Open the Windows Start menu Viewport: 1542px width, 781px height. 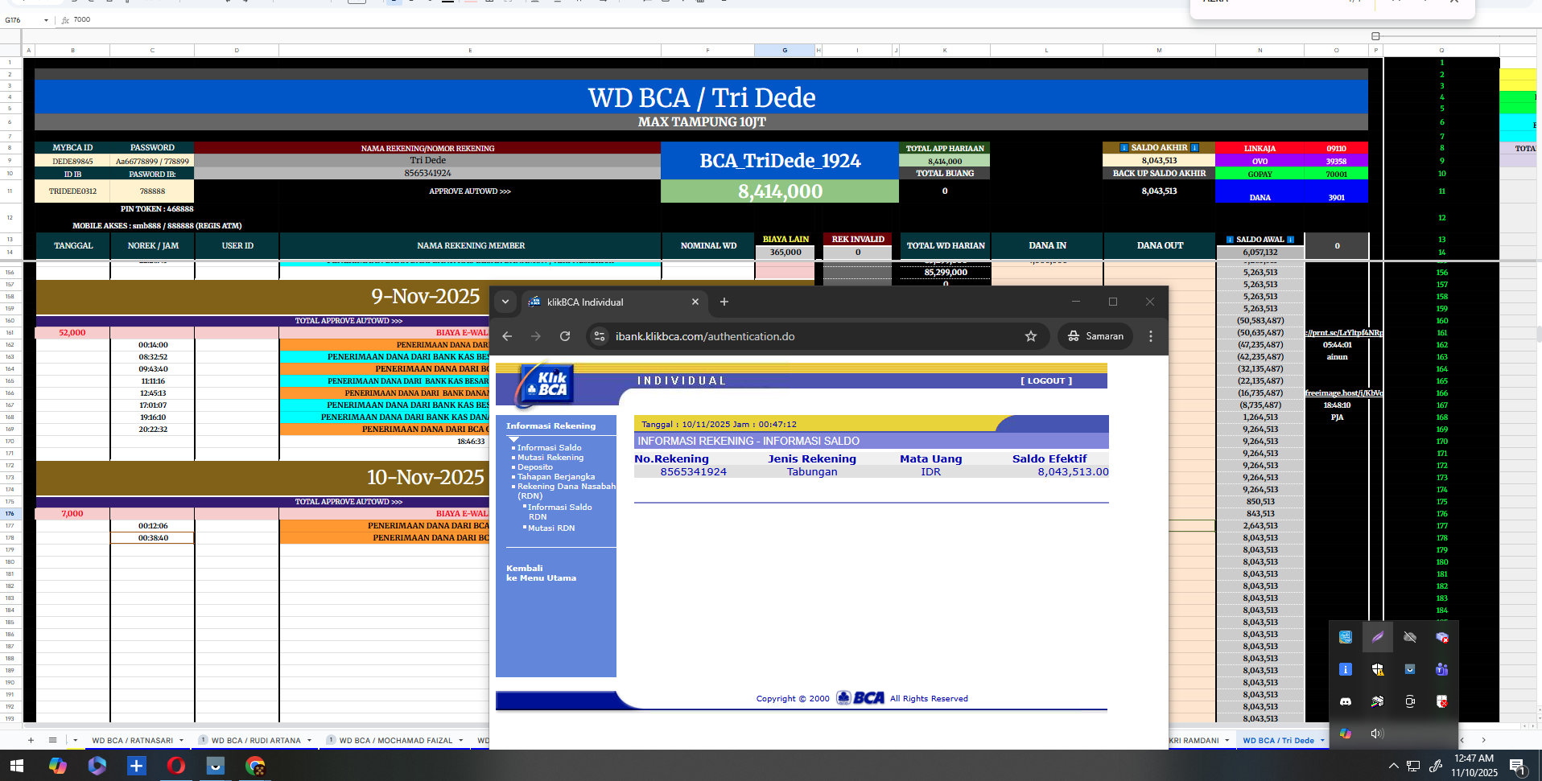[16, 766]
